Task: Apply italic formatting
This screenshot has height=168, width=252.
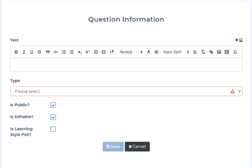Action: [x=24, y=52]
